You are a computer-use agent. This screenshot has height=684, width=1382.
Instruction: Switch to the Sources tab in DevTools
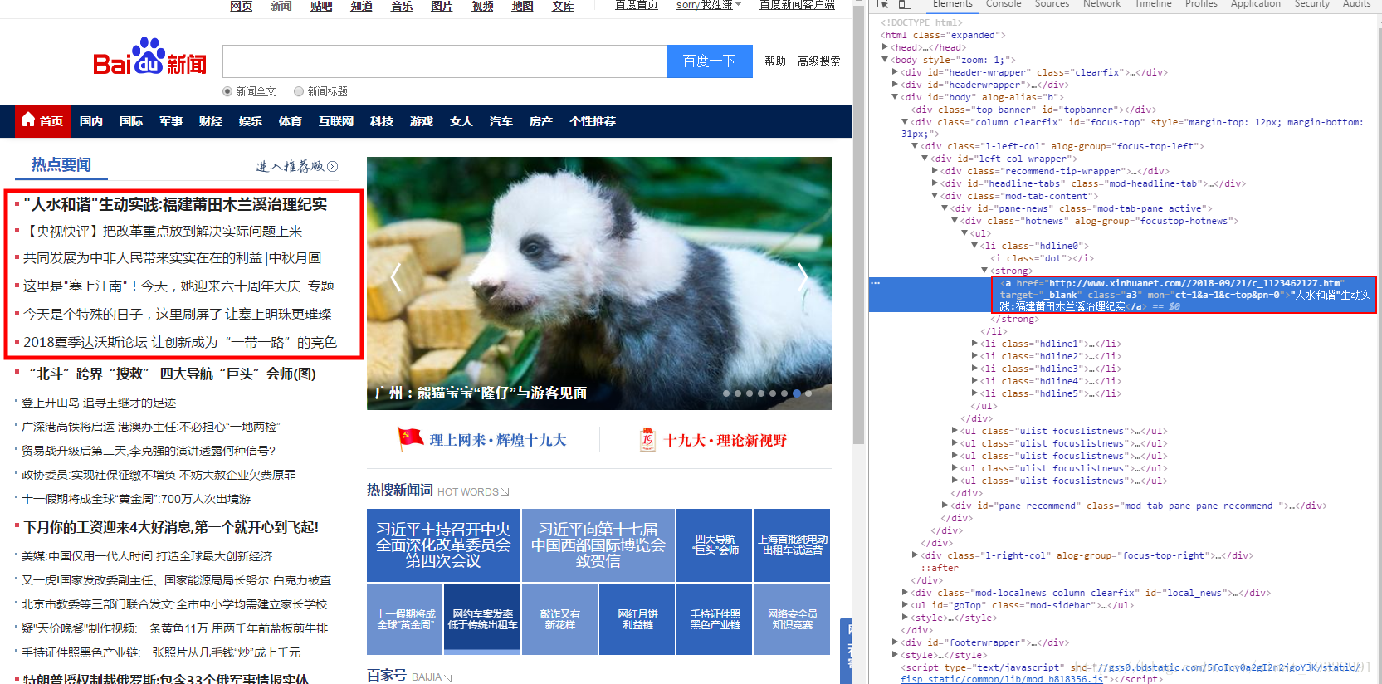tap(1052, 4)
